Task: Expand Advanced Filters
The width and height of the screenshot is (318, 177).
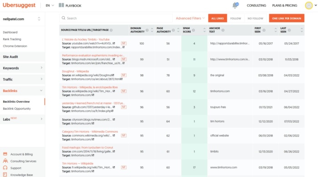Action: tap(190, 18)
